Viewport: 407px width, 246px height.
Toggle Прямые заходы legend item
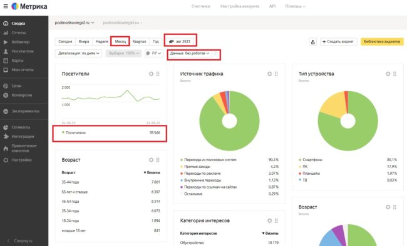pos(195,167)
